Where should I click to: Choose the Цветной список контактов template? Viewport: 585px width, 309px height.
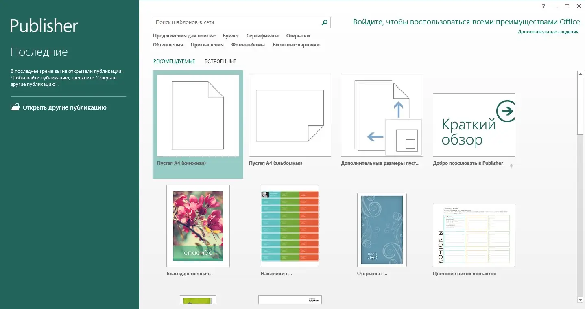pyautogui.click(x=474, y=235)
